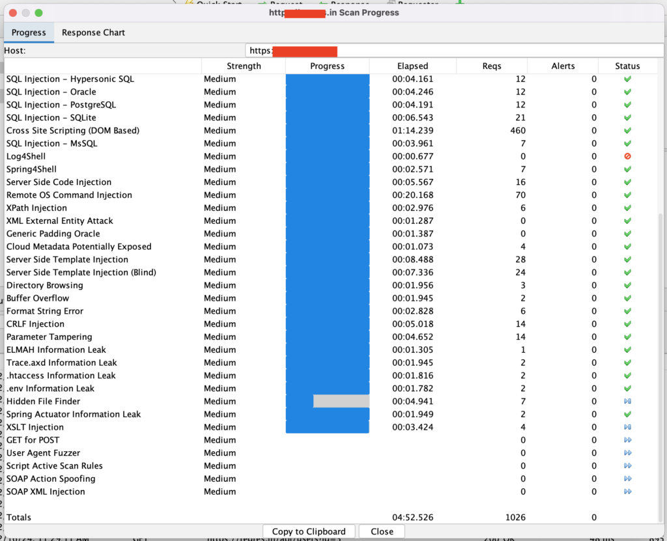Click the skipped status icon for Log4Shell
The image size is (667, 541).
click(627, 156)
